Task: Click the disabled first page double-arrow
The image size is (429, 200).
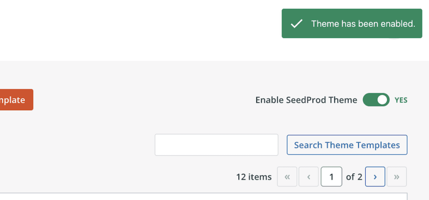Action: click(287, 177)
